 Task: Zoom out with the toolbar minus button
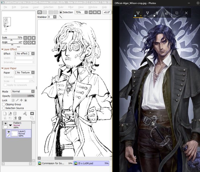pyautogui.click(x=91, y=12)
